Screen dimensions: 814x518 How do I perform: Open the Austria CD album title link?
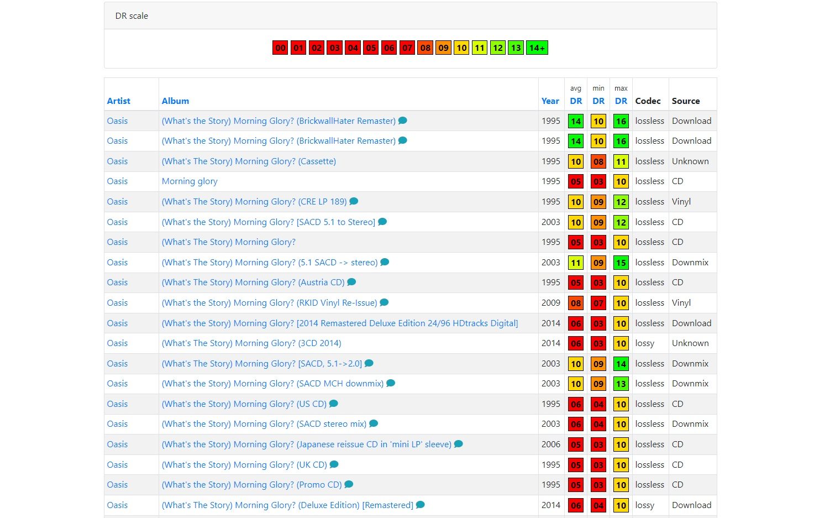pyautogui.click(x=253, y=282)
